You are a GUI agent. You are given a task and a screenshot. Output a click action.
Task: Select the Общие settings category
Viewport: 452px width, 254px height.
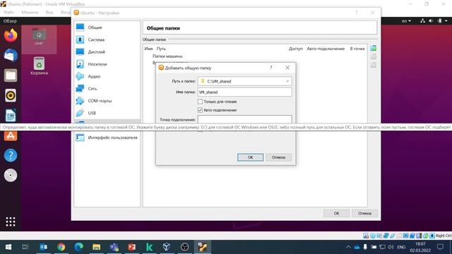(x=107, y=28)
